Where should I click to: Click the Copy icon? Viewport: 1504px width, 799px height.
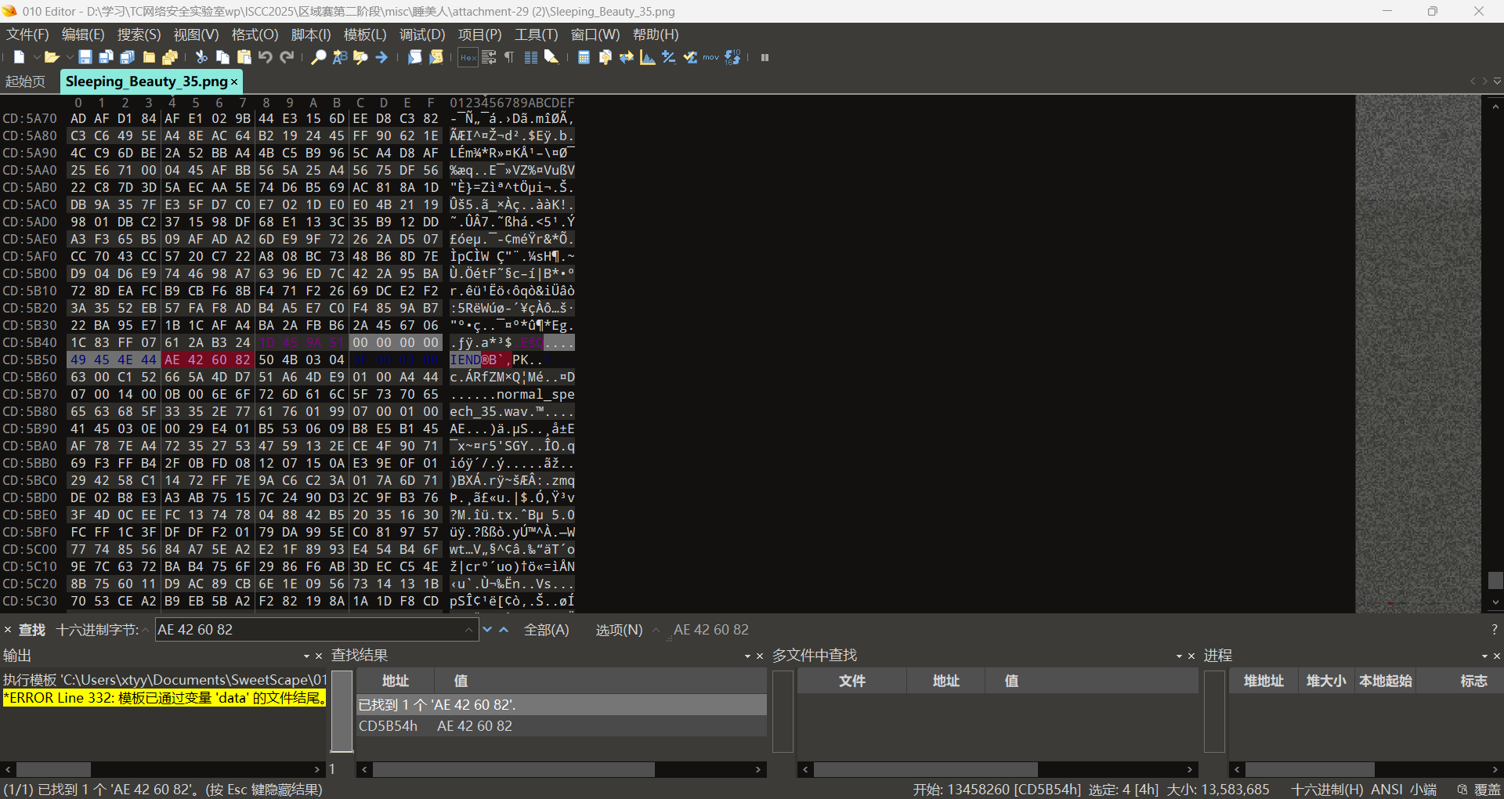222,57
